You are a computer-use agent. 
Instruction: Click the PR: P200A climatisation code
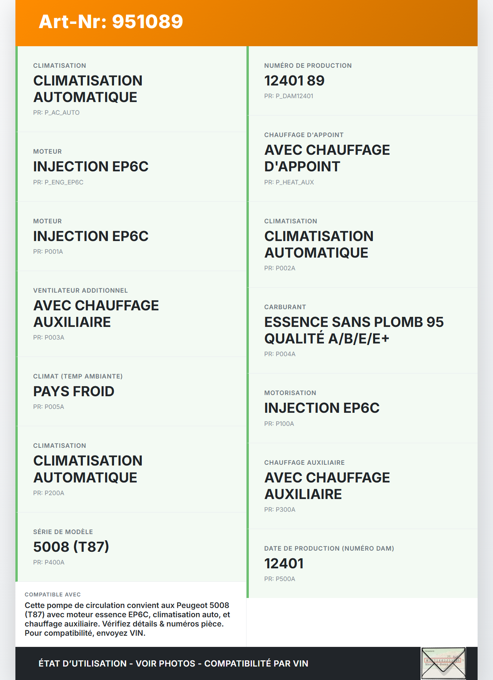pyautogui.click(x=49, y=493)
